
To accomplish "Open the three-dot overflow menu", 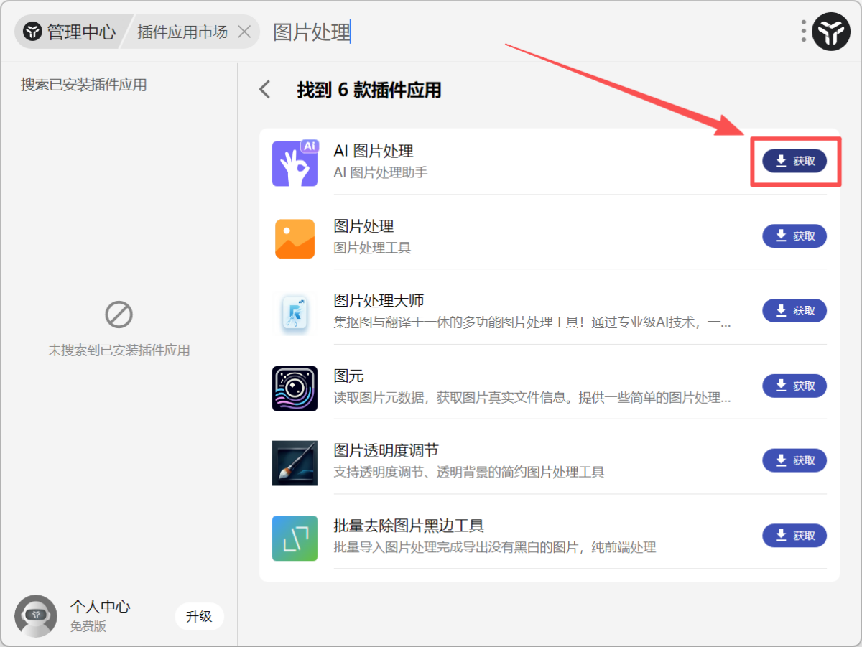I will point(802,31).
